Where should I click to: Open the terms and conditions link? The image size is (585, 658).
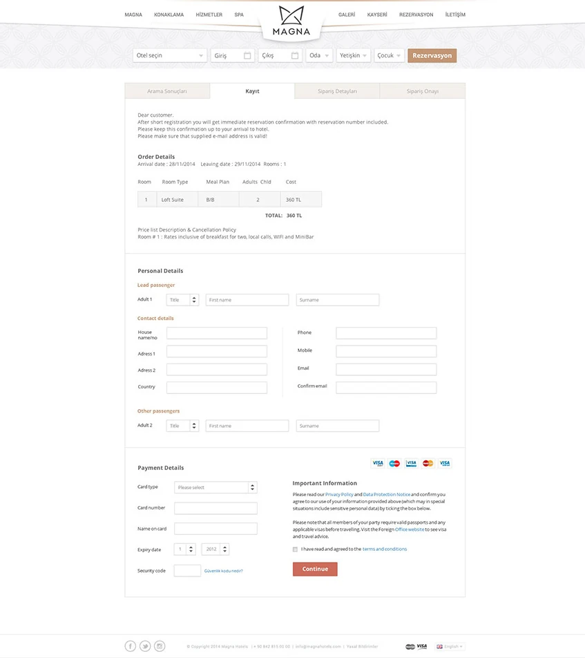click(385, 549)
